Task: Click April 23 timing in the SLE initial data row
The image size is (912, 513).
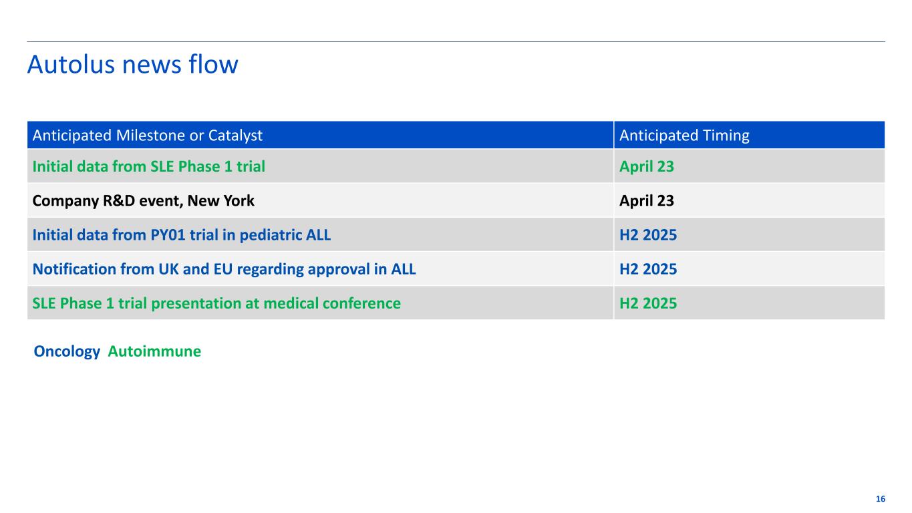Action: point(647,167)
